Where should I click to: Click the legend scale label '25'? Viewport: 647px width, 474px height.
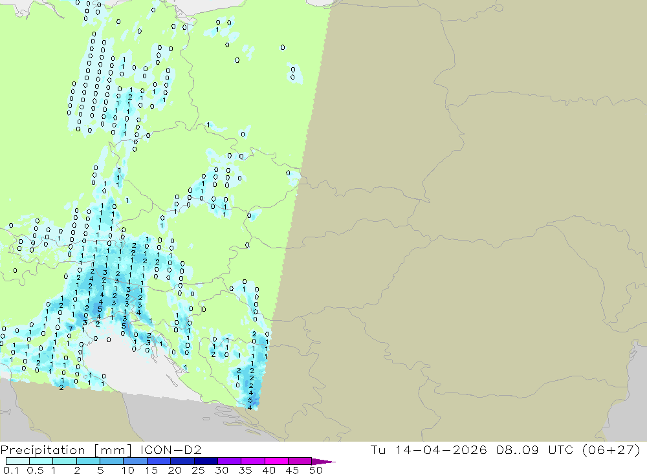pos(199,470)
